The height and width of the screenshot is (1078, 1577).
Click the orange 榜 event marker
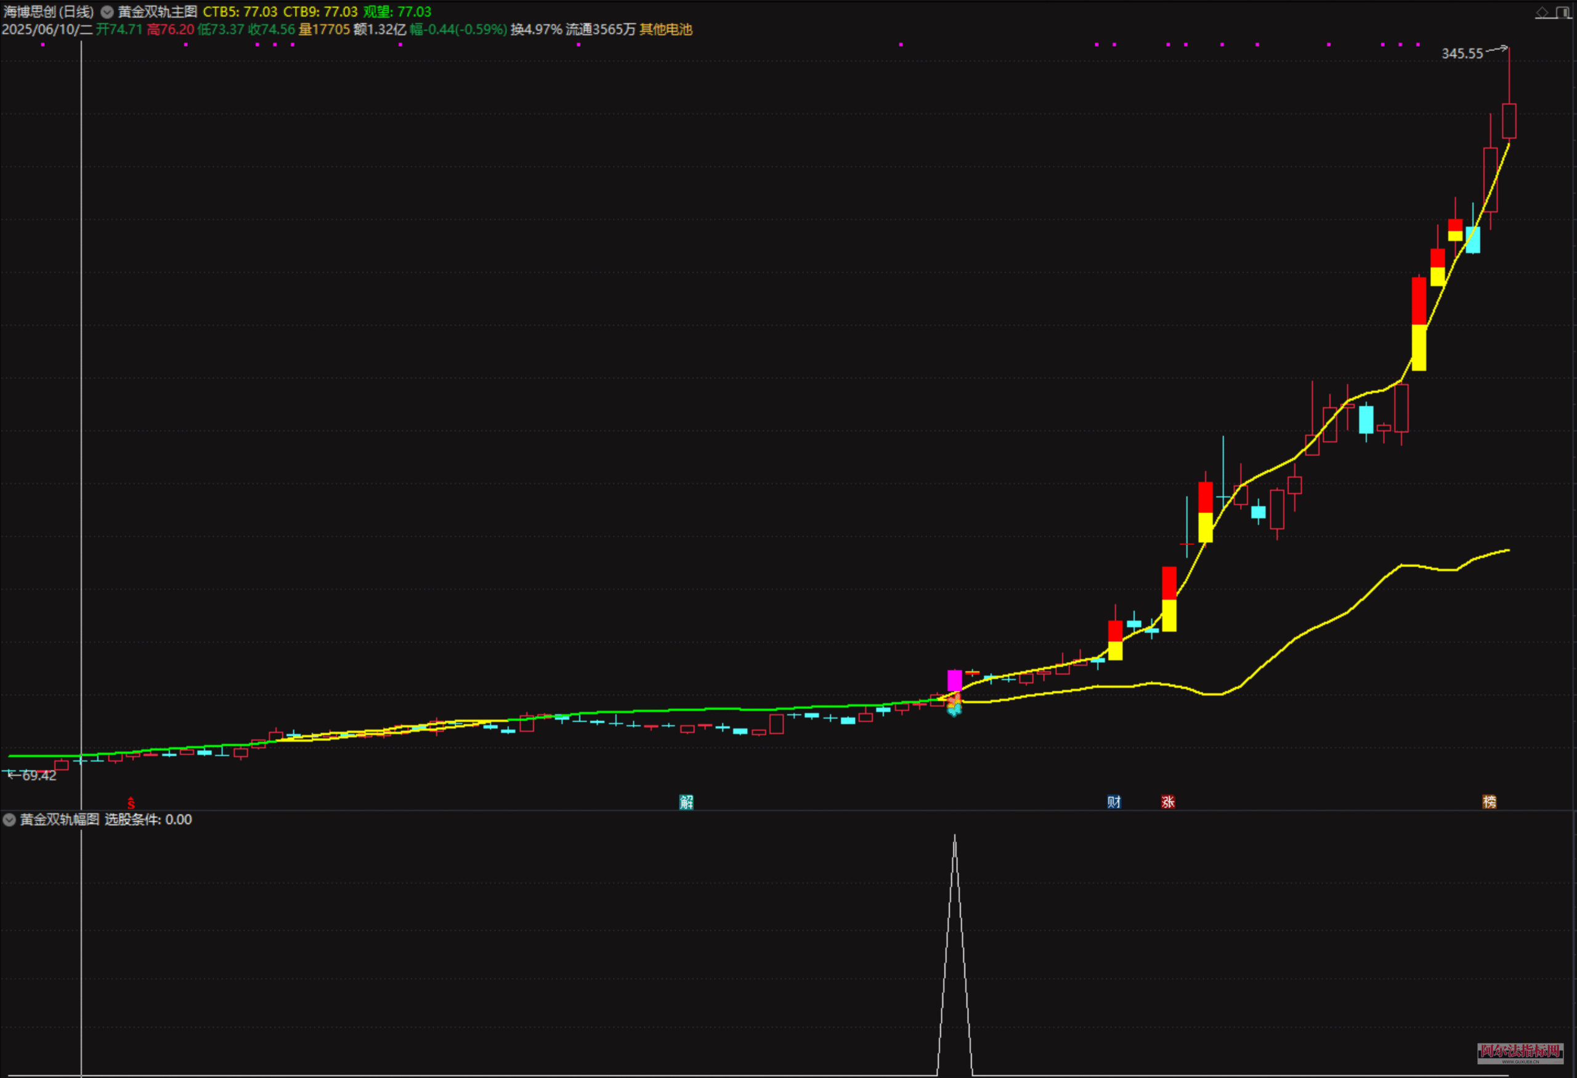pos(1490,802)
